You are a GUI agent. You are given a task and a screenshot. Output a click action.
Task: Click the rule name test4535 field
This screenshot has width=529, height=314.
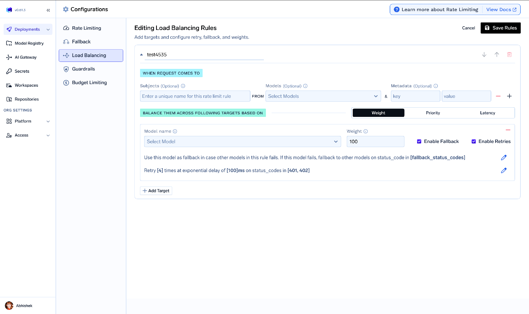tap(204, 55)
